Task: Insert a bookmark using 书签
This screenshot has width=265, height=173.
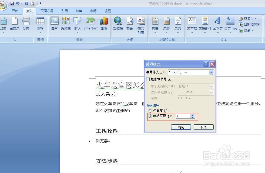Action: coord(130,24)
